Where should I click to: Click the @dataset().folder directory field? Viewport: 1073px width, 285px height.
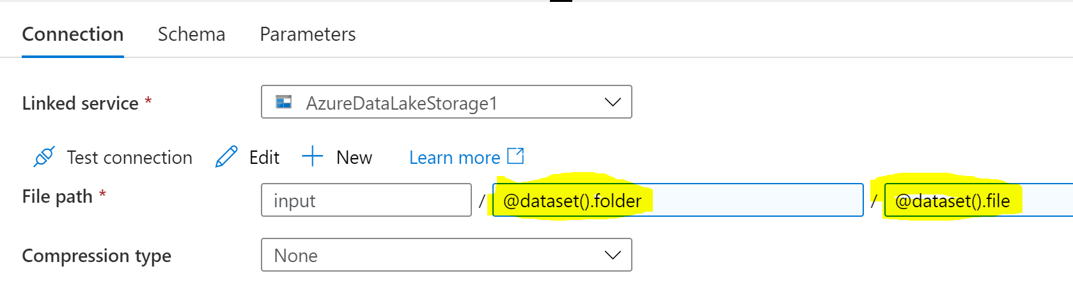pos(678,200)
